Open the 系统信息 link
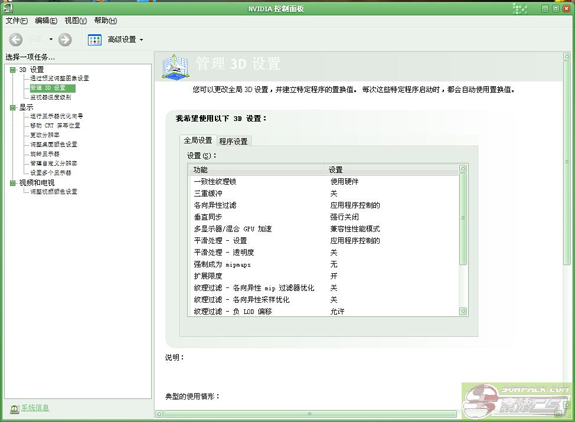This screenshot has height=422, width=575. point(35,408)
